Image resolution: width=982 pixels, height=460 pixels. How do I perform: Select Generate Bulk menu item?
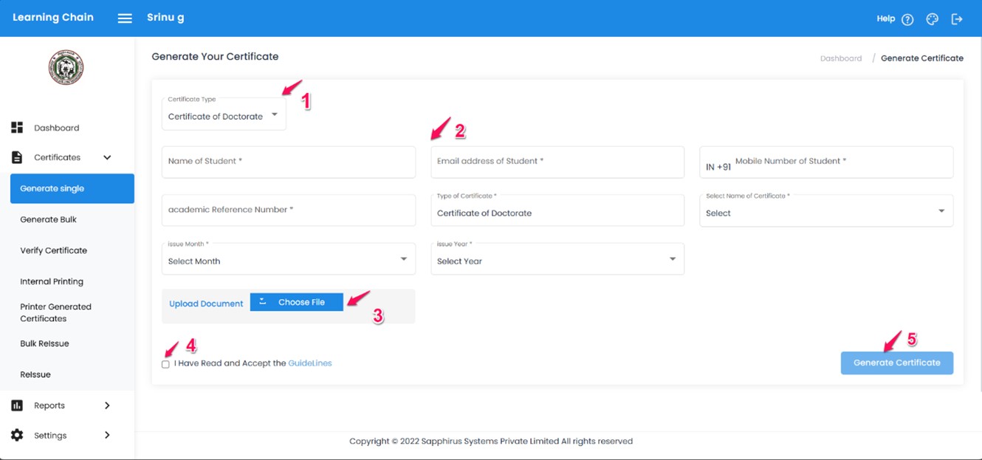click(x=49, y=219)
